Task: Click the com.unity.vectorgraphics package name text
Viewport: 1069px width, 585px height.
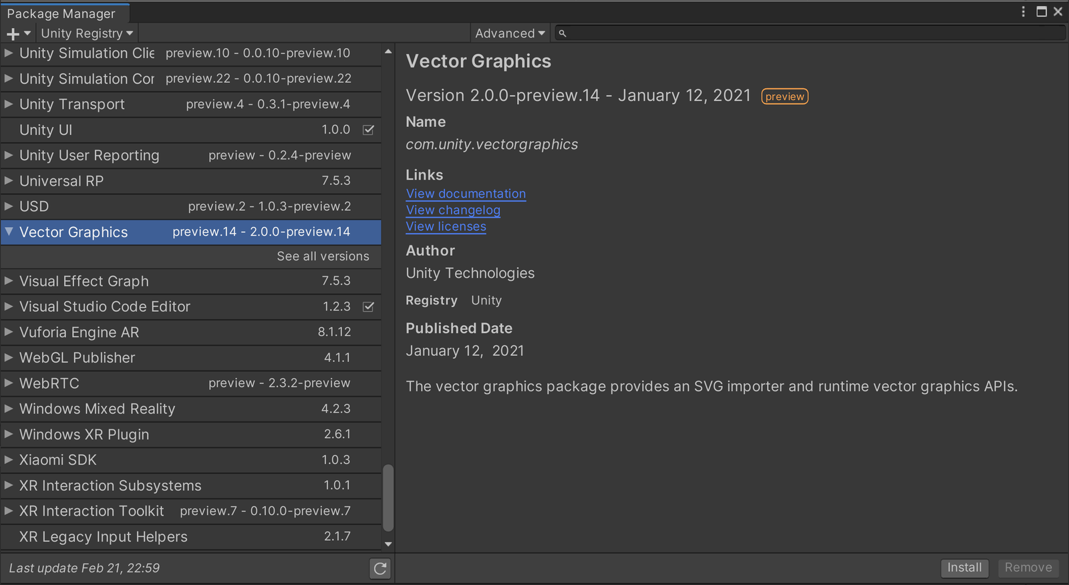Action: coord(492,144)
